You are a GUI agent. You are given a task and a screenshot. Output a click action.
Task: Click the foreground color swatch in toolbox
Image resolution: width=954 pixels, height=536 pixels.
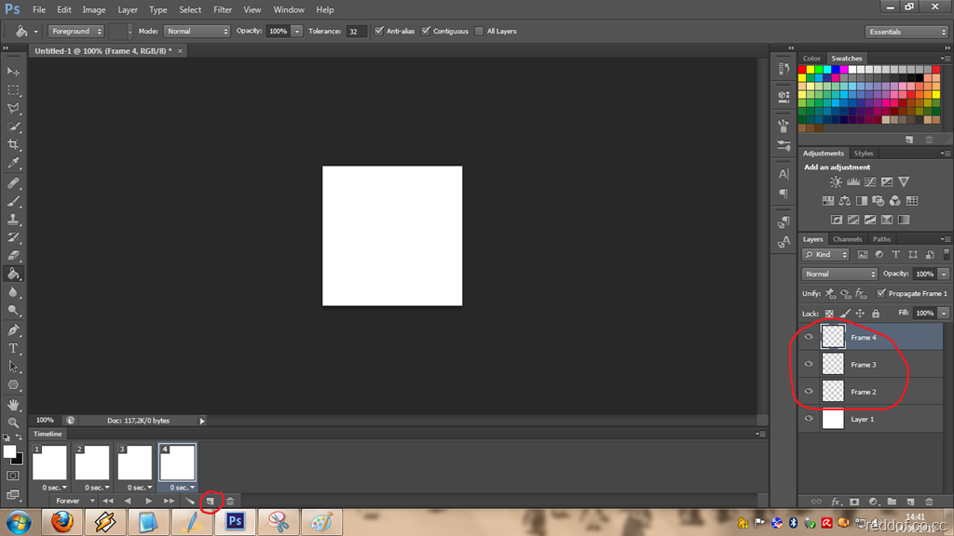pos(9,451)
